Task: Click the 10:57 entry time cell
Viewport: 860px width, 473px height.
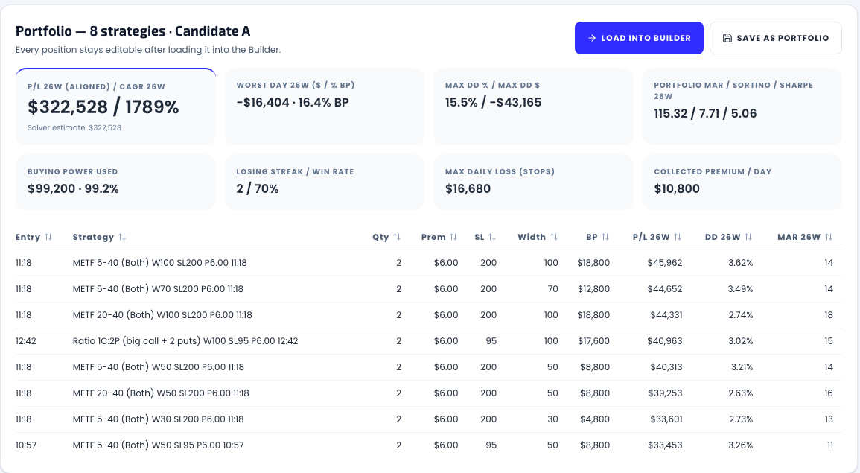Action: click(x=26, y=445)
